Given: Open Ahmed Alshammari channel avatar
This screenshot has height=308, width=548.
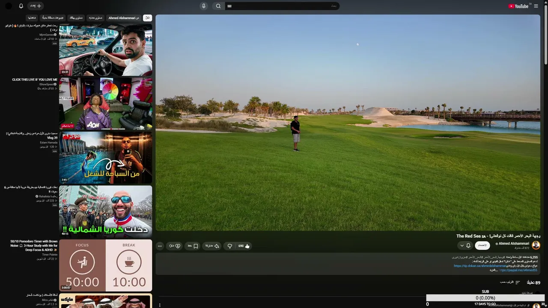Looking at the screenshot, I should (x=536, y=245).
